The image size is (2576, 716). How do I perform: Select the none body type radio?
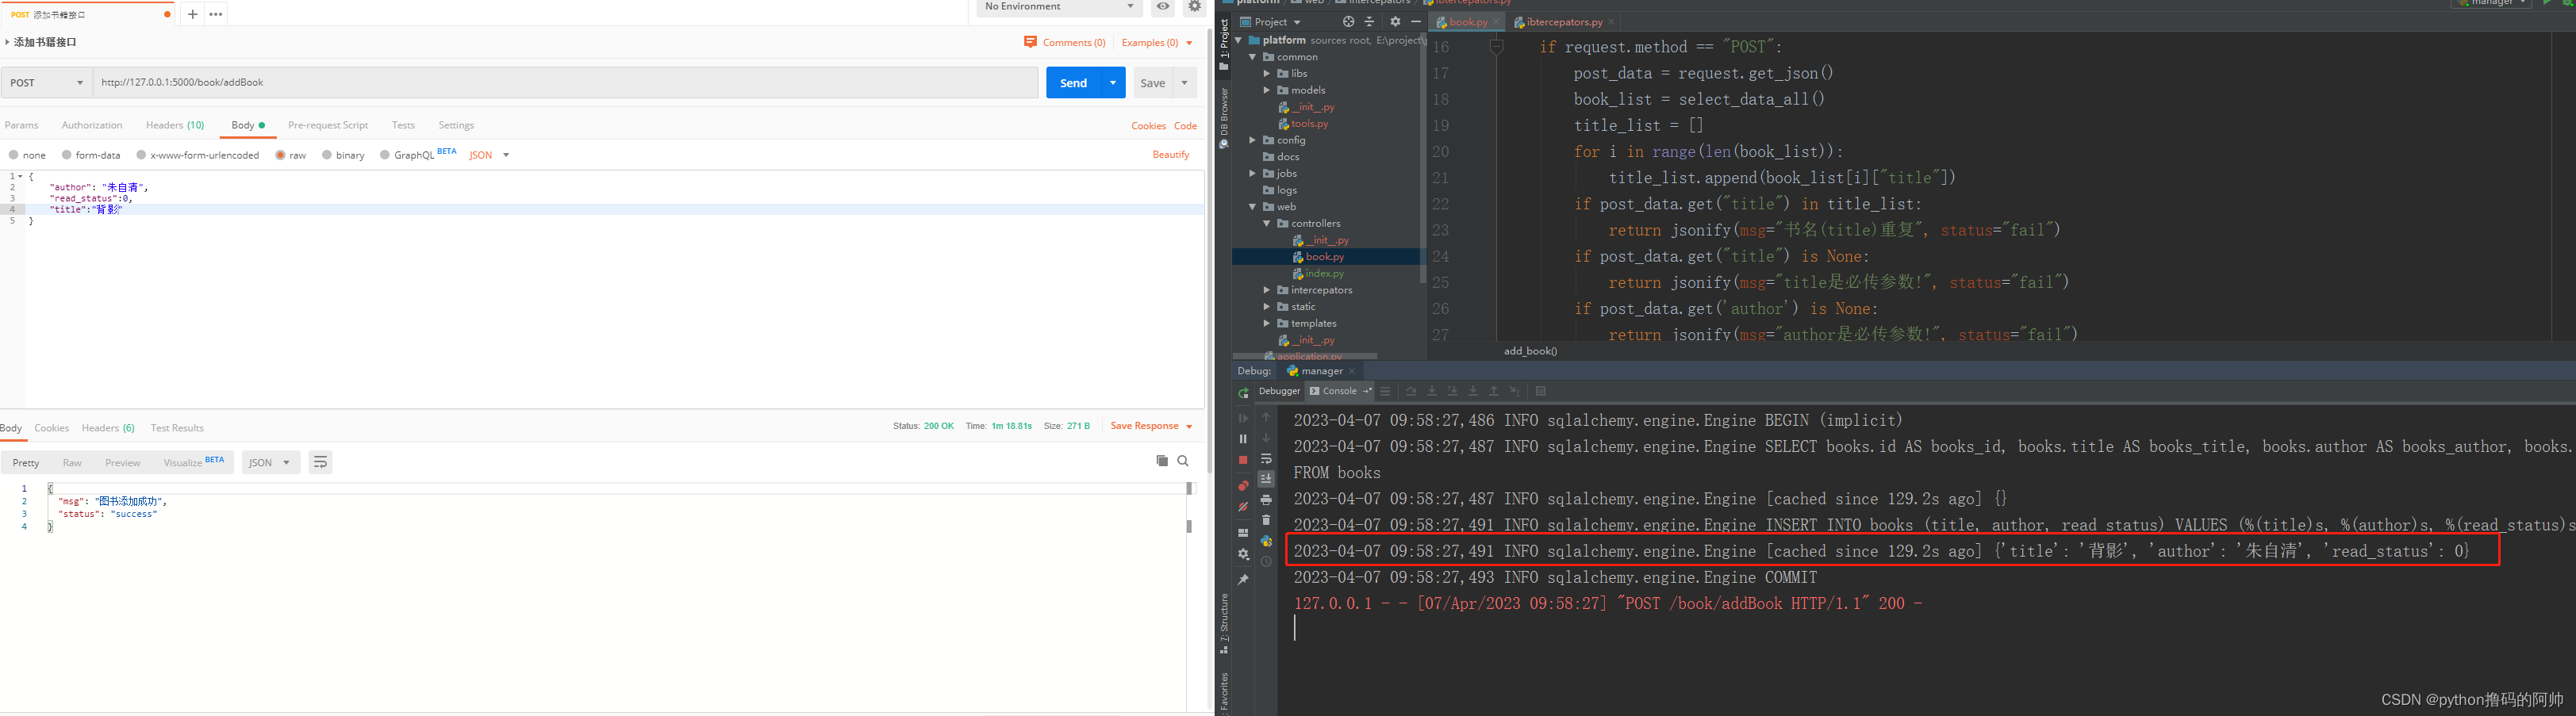click(13, 155)
